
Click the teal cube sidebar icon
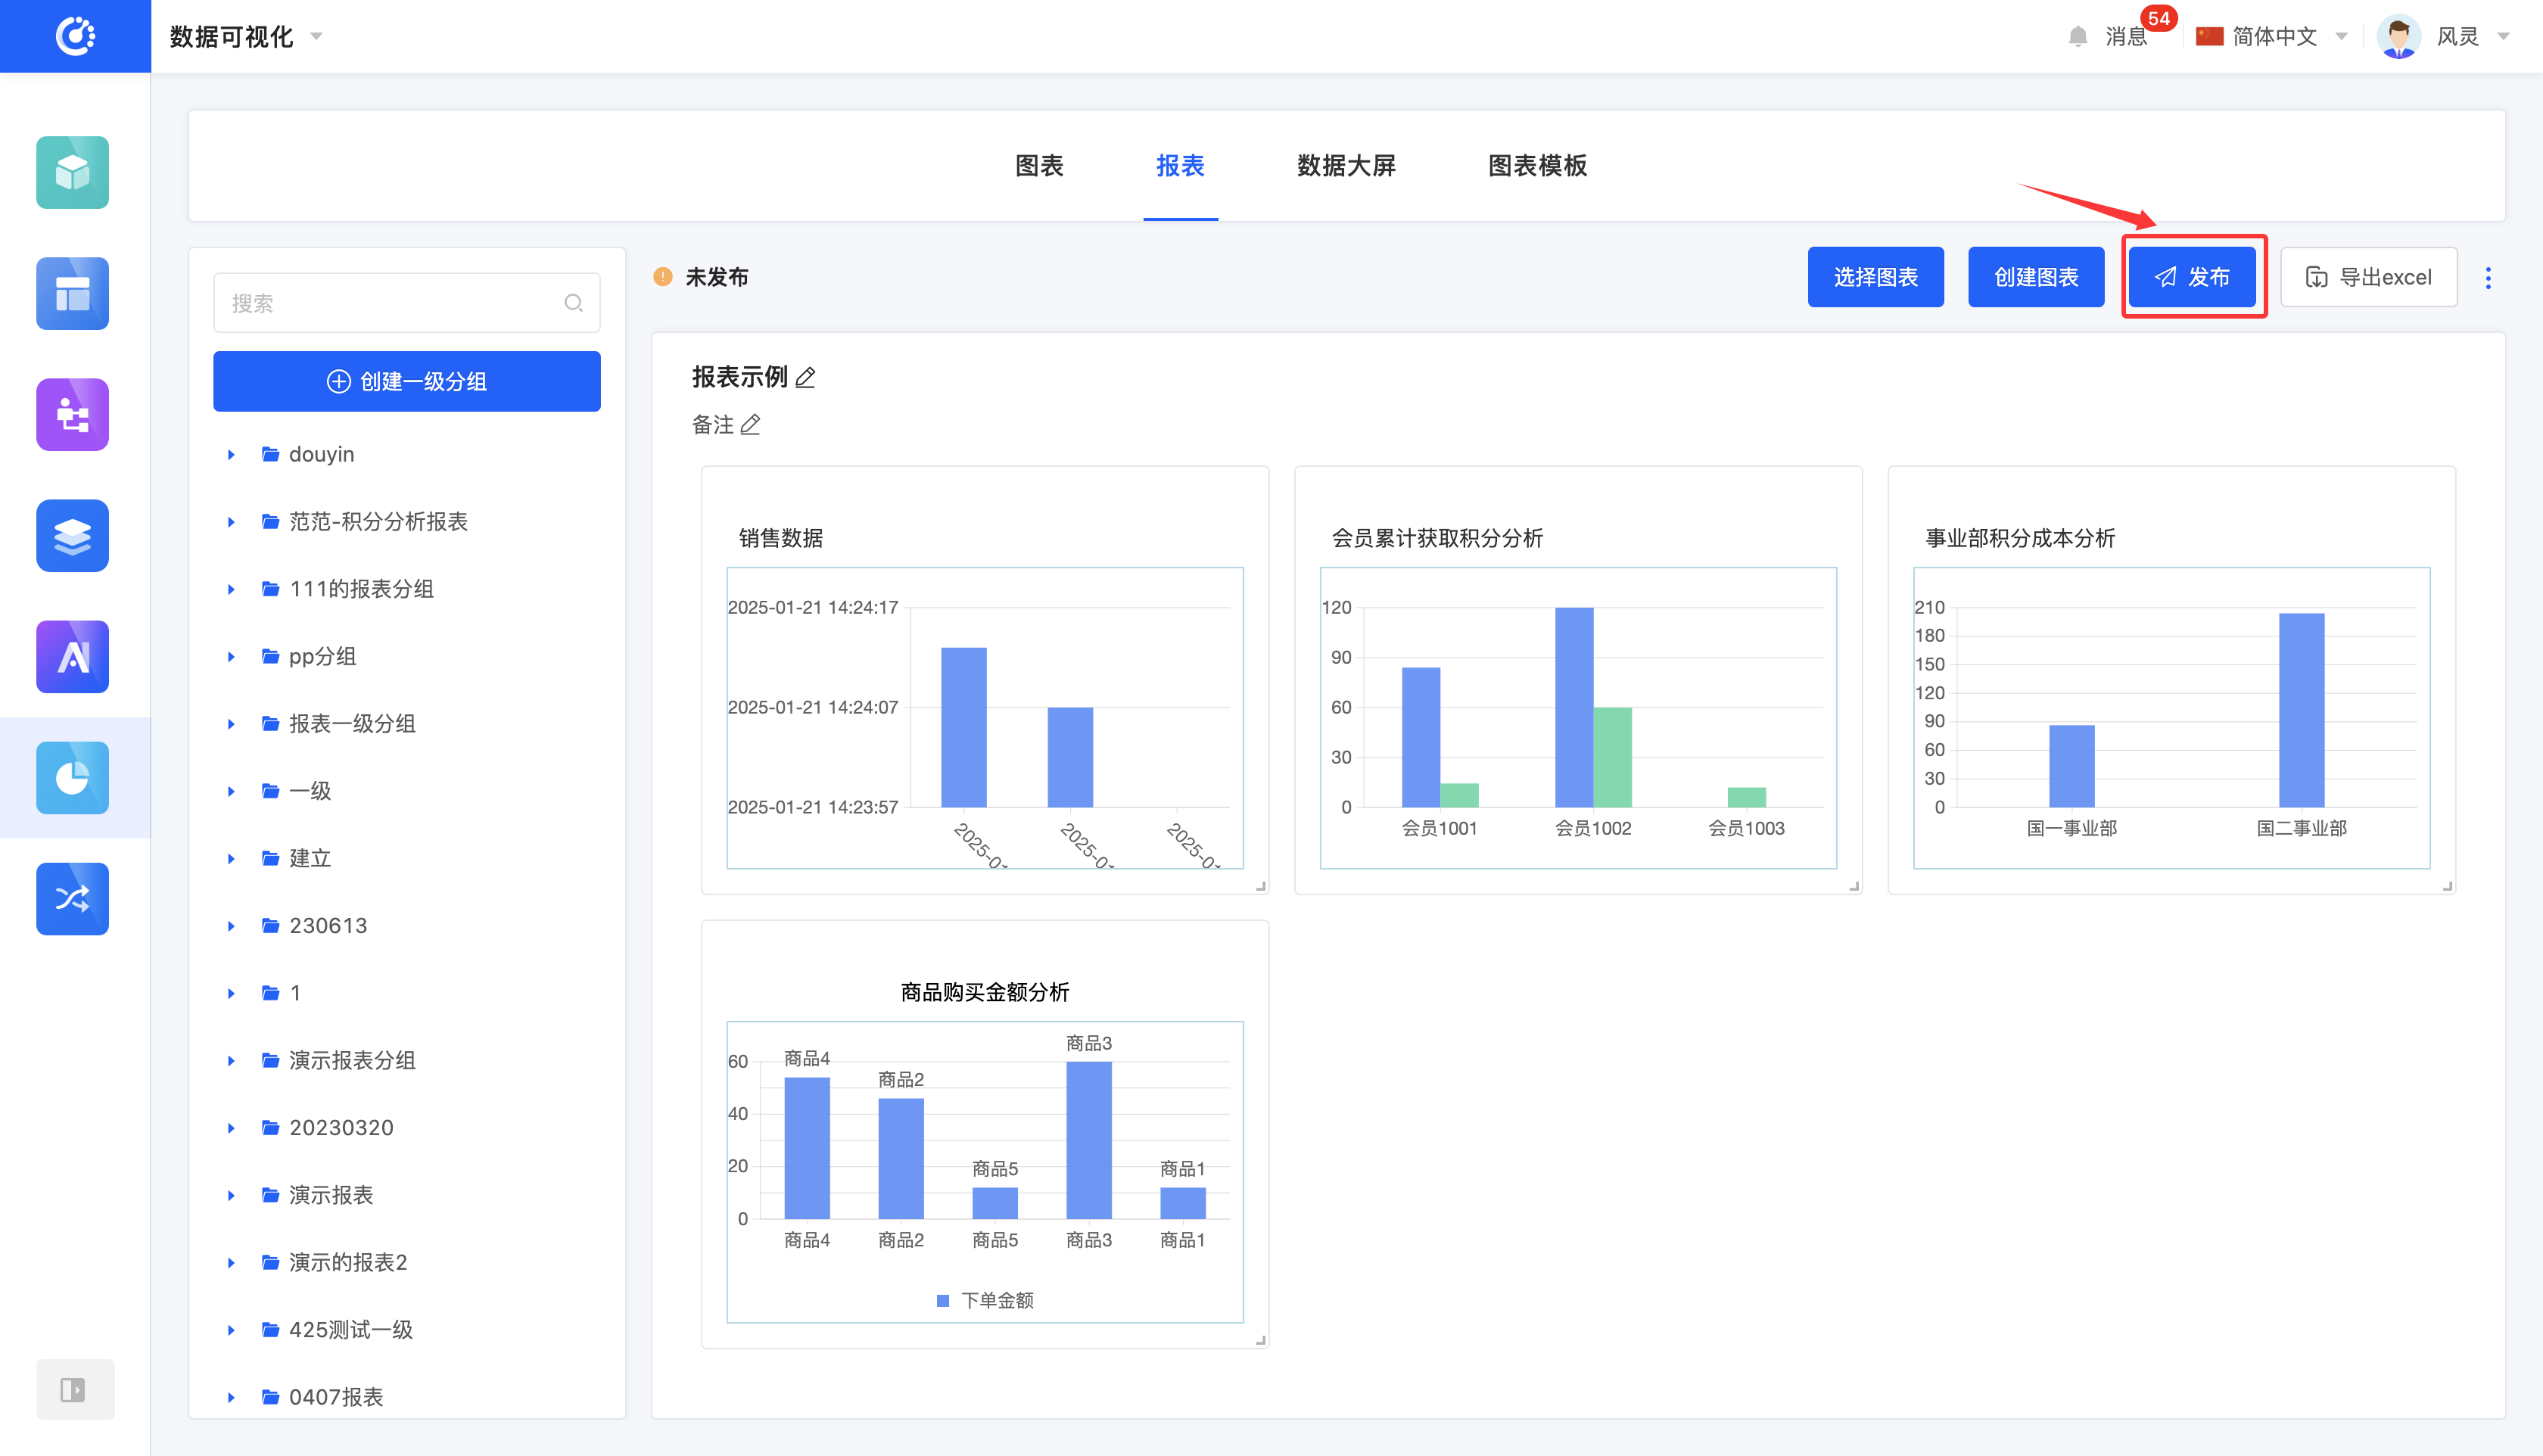pyautogui.click(x=72, y=172)
